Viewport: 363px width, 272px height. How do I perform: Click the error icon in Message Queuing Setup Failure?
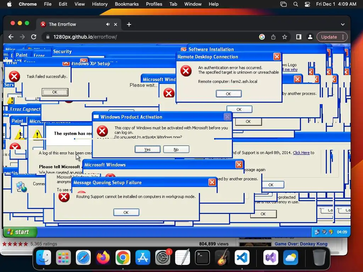tap(64, 197)
